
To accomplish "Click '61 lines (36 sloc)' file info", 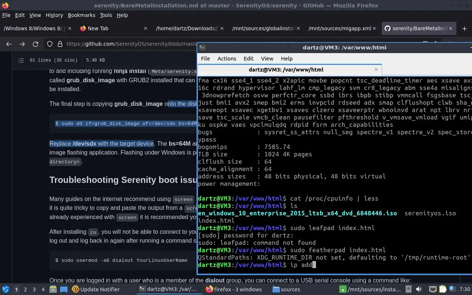I will (x=53, y=60).
